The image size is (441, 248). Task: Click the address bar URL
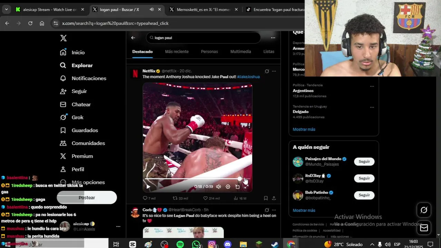[x=115, y=23]
